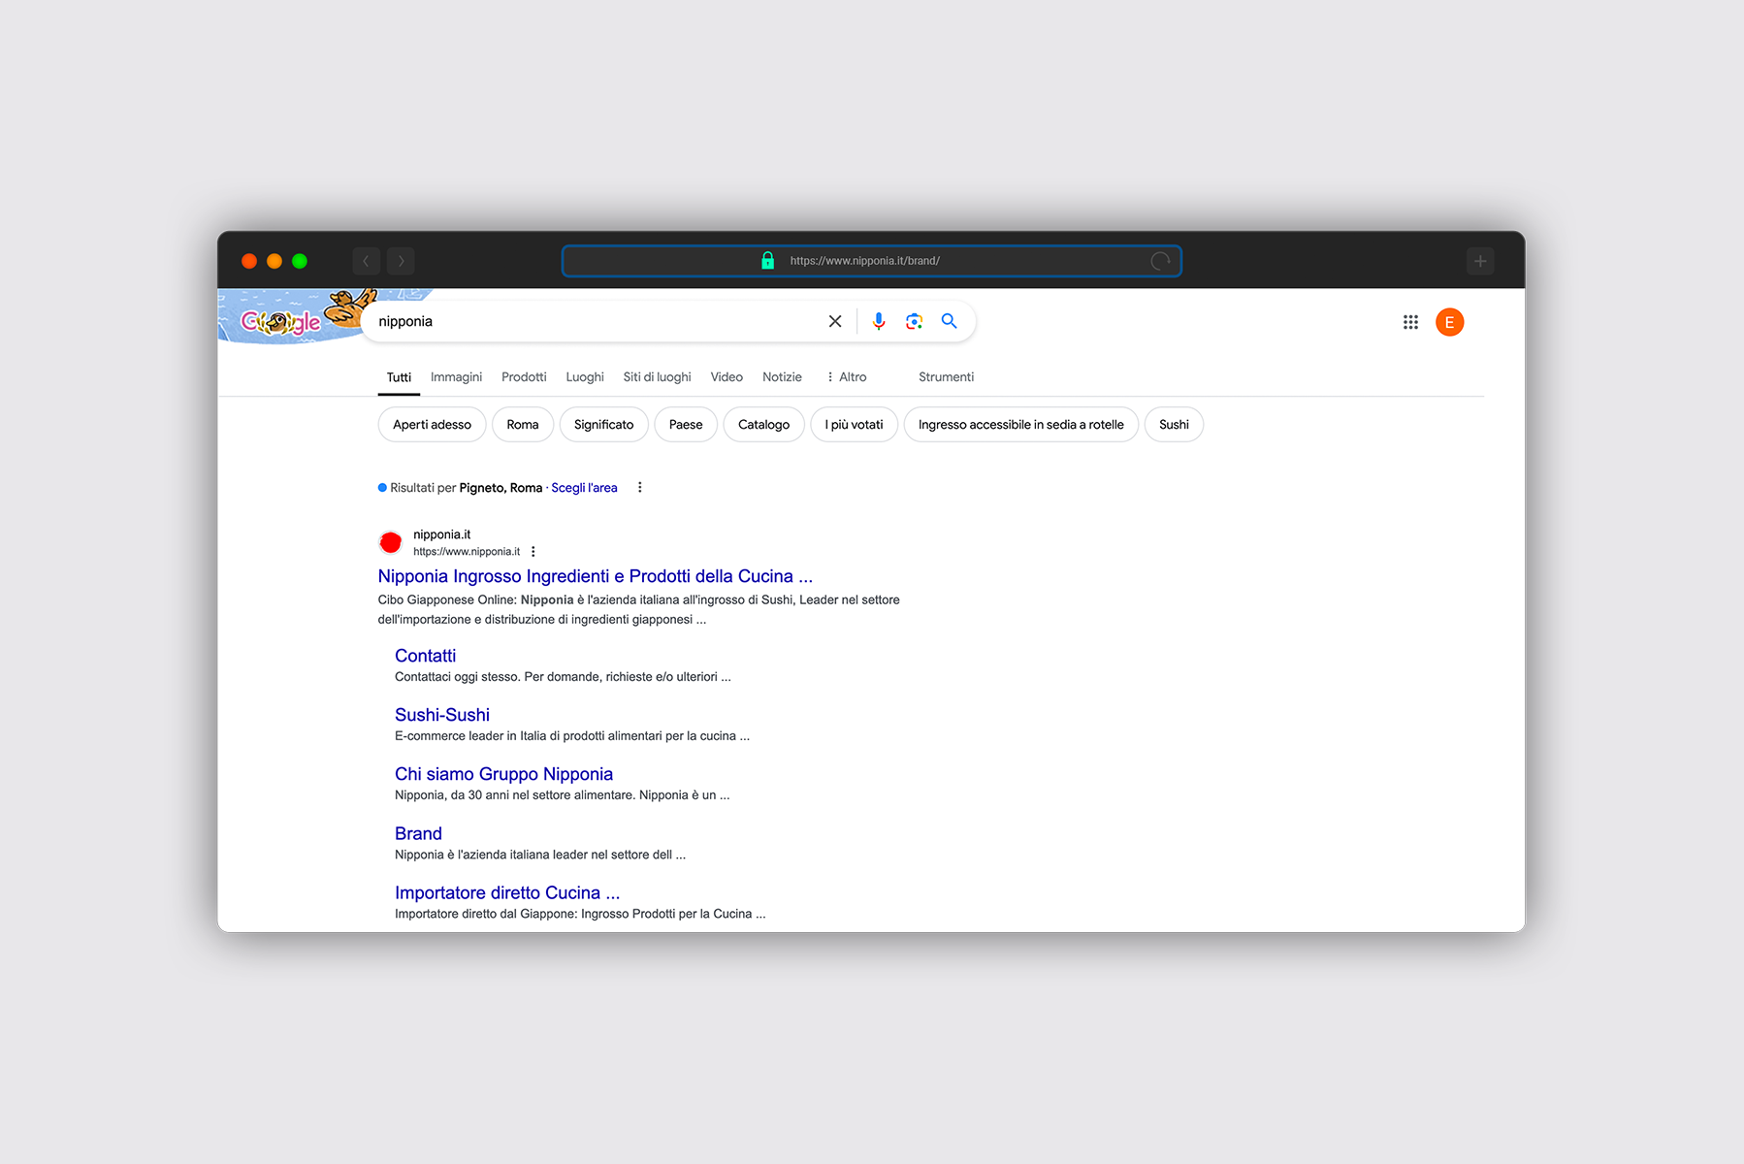This screenshot has height=1164, width=1744.
Task: Open three-dot menu beside nipponia.it URL
Action: pos(533,552)
